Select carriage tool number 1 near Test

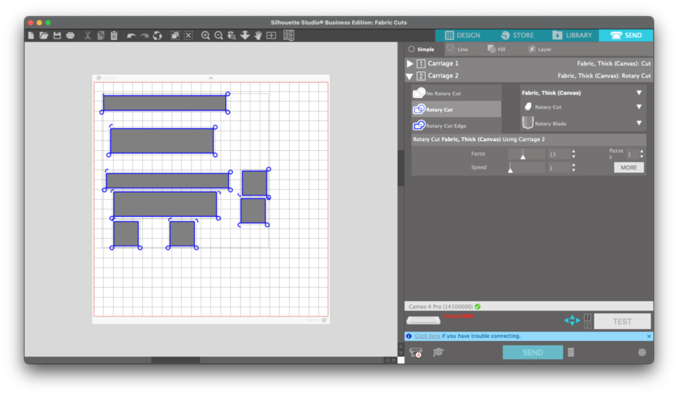587,317
